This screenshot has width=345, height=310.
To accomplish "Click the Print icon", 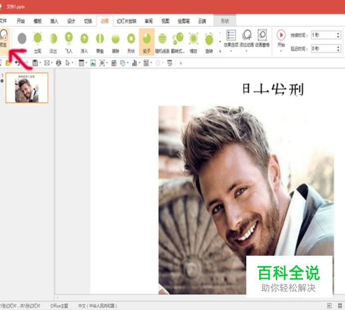I will coord(58,63).
